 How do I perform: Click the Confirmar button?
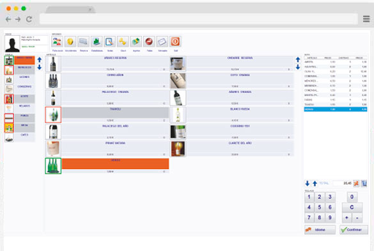pos(354,229)
